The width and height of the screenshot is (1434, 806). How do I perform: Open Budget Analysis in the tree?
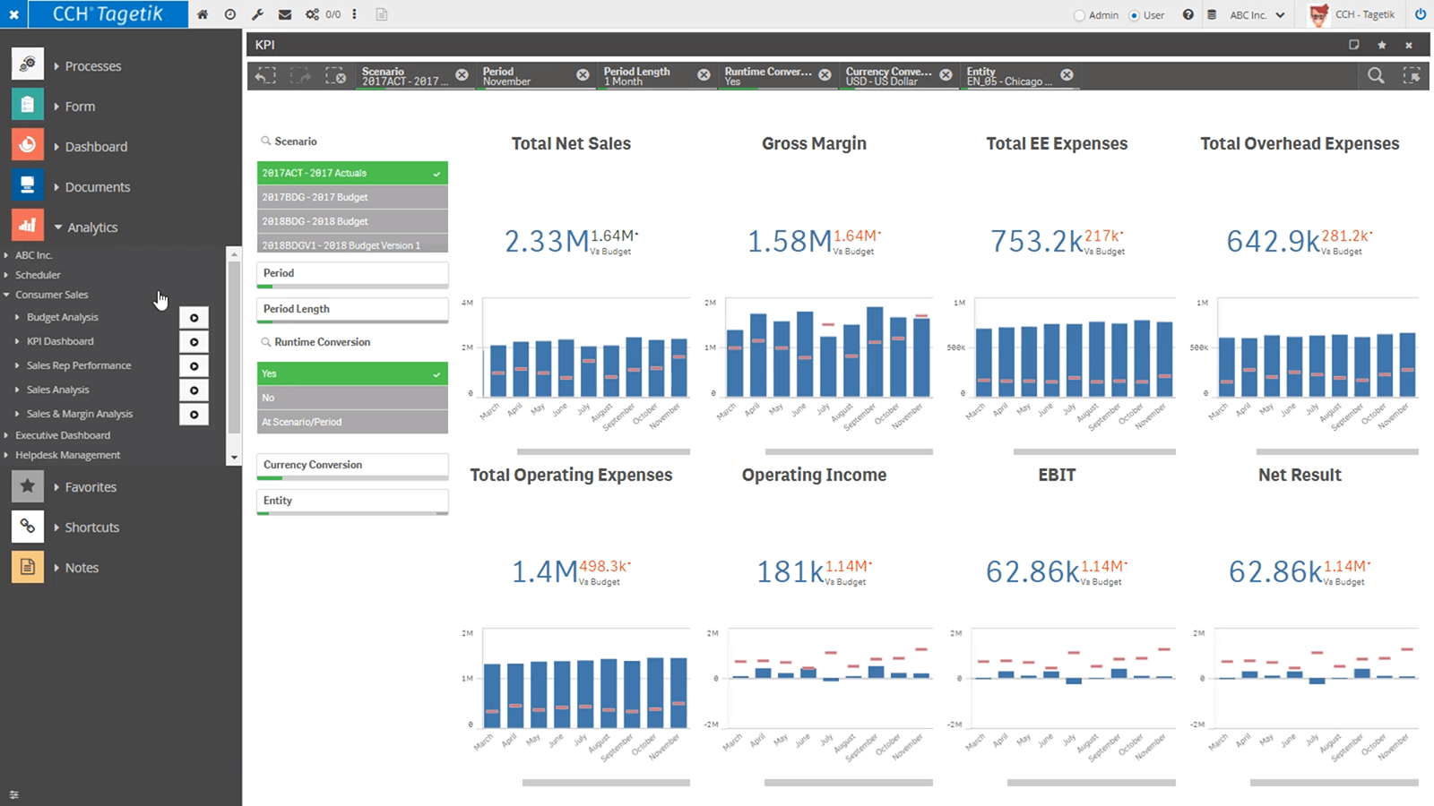coord(63,317)
